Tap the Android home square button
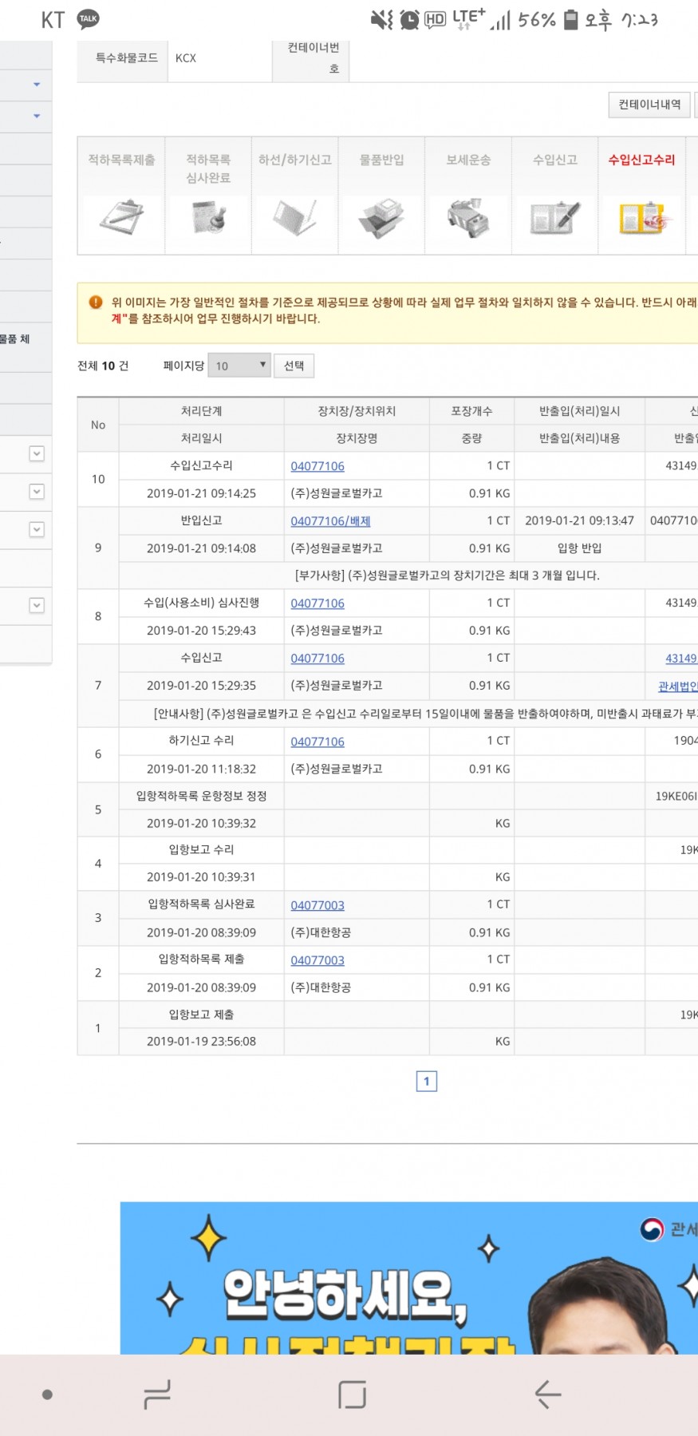The width and height of the screenshot is (698, 1436). [x=352, y=1394]
